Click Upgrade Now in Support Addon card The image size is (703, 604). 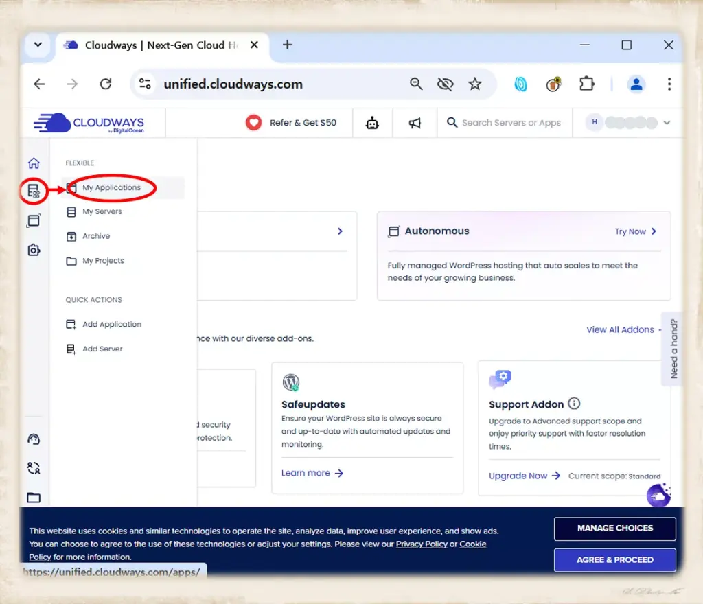518,476
